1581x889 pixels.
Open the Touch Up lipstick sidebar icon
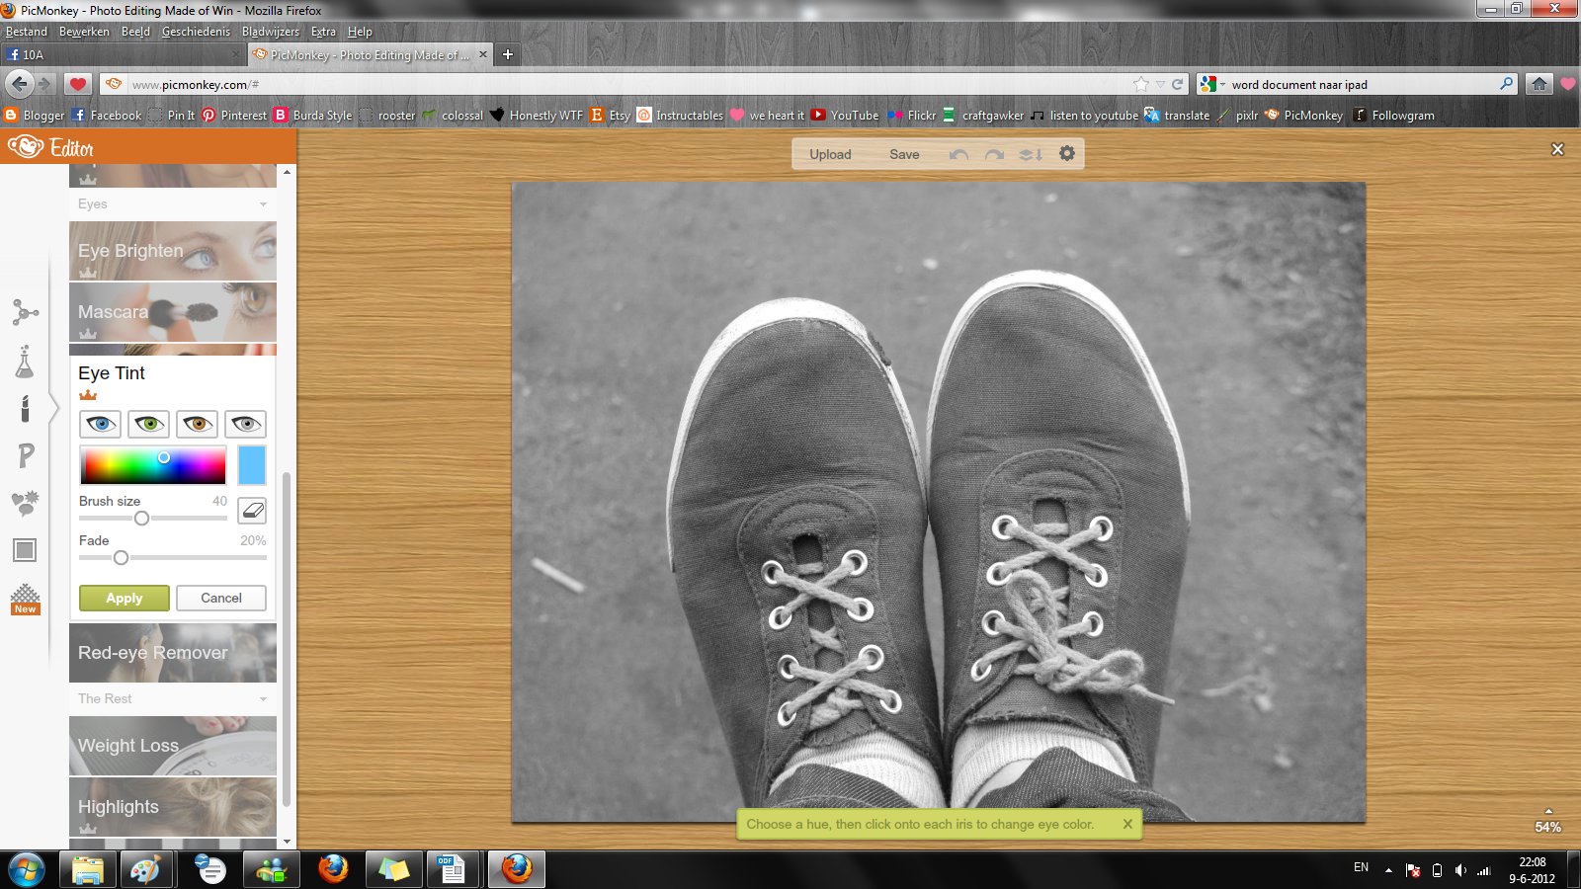click(x=25, y=407)
